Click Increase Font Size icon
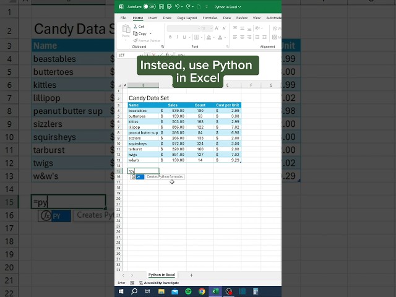The width and height of the screenshot is (396, 297). click(217, 28)
